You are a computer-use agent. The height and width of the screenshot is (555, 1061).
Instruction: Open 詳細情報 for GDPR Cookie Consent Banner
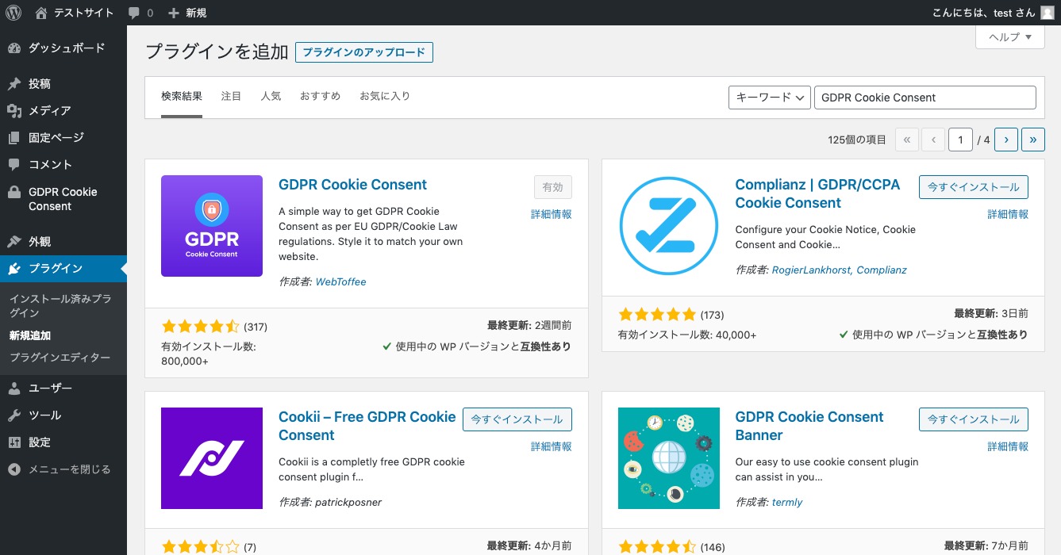coord(1008,446)
